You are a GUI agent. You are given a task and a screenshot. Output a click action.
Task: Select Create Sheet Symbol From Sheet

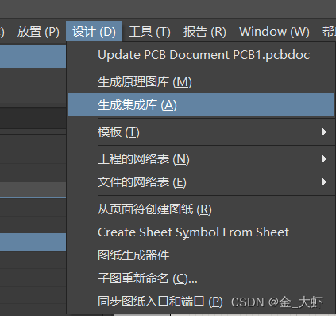[x=201, y=232]
